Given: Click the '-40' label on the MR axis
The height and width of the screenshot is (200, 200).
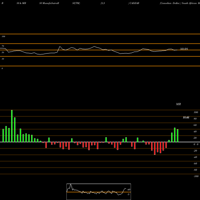Looking at the screenshot, I should tap(195, 157).
